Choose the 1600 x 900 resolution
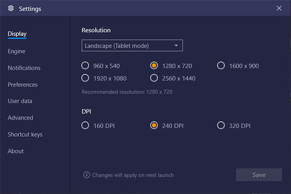 click(221, 65)
